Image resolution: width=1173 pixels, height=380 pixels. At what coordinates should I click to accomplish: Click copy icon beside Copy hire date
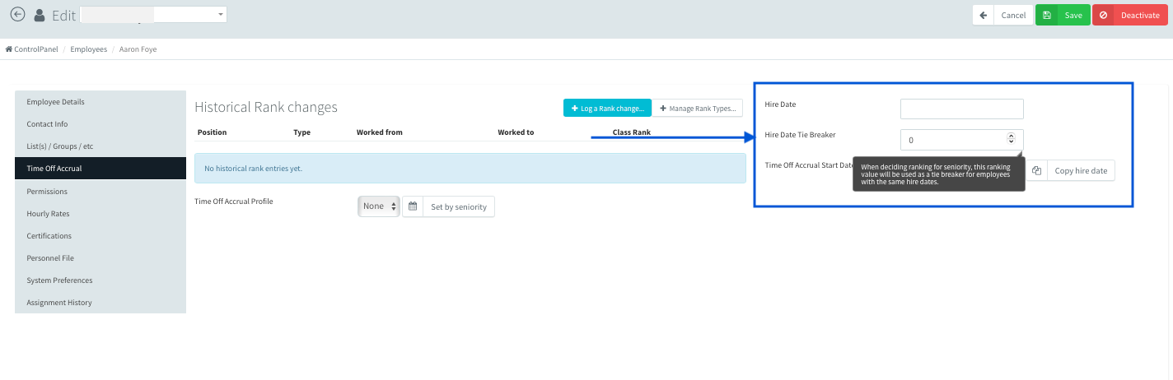(1037, 170)
